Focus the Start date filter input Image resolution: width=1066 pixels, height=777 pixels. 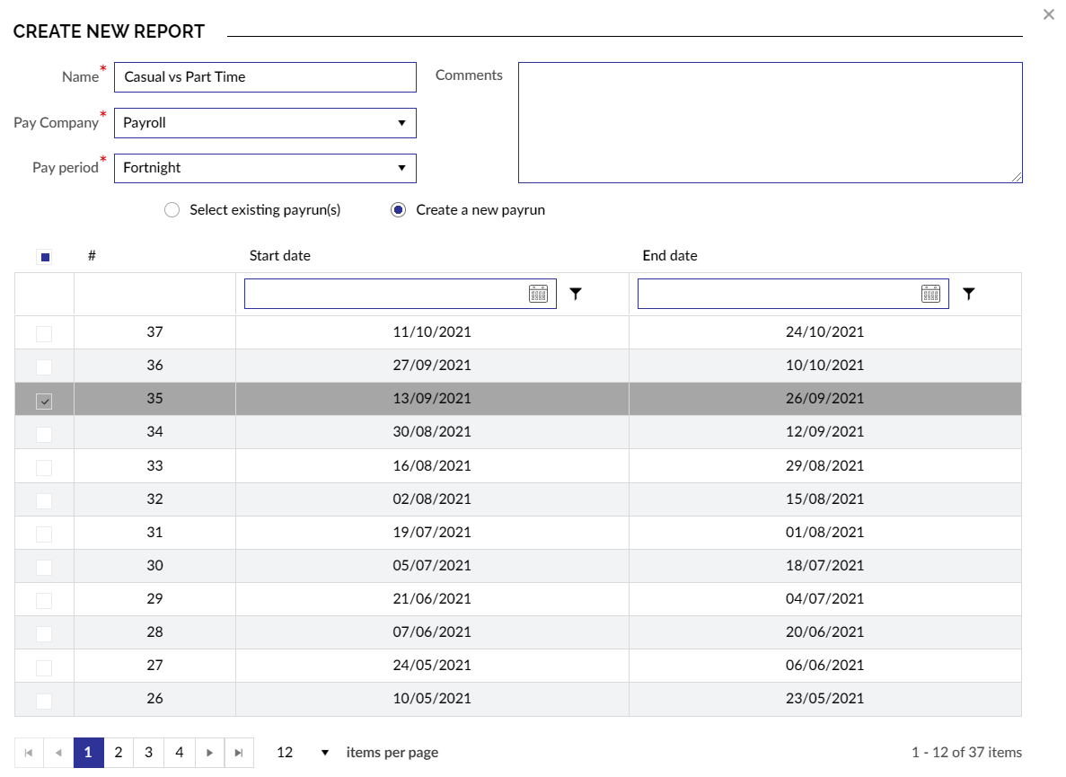coord(386,294)
